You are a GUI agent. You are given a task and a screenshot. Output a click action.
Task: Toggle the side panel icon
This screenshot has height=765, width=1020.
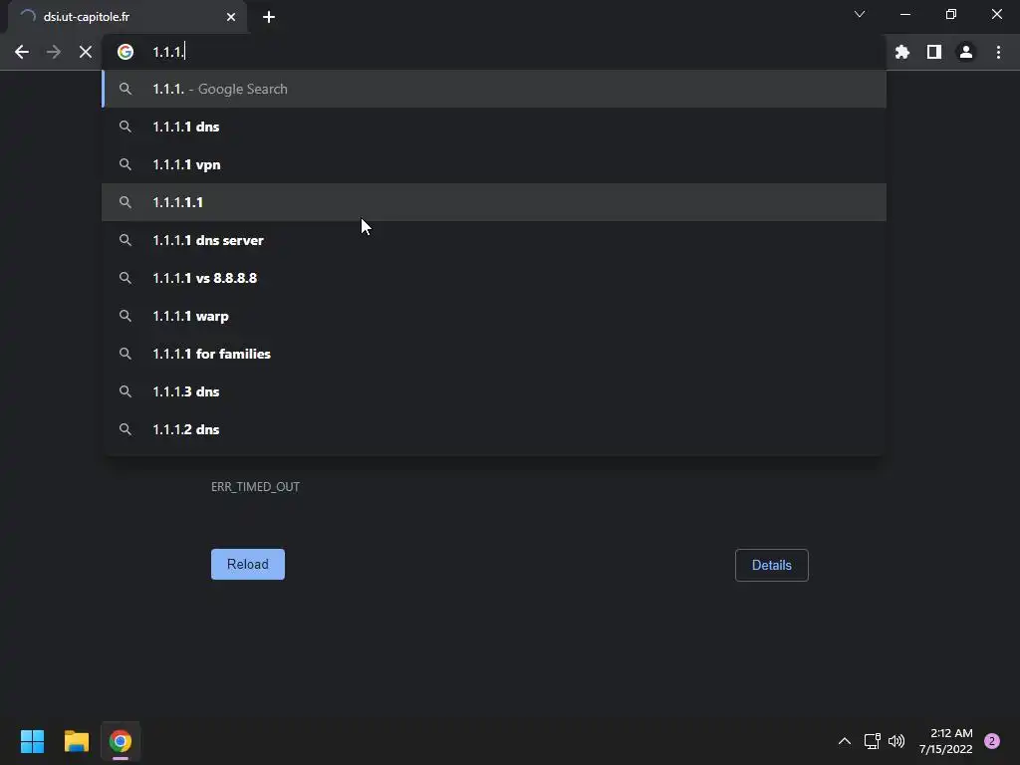point(934,52)
